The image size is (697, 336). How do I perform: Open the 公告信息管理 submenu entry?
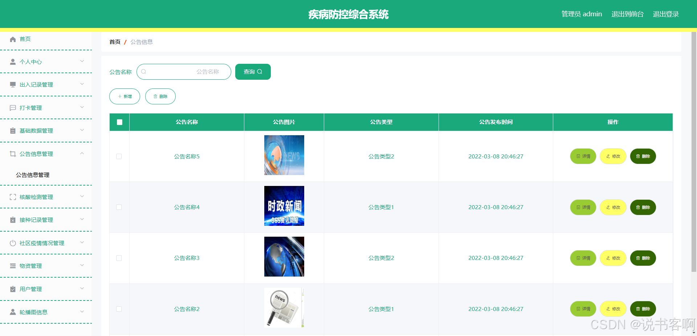point(46,175)
